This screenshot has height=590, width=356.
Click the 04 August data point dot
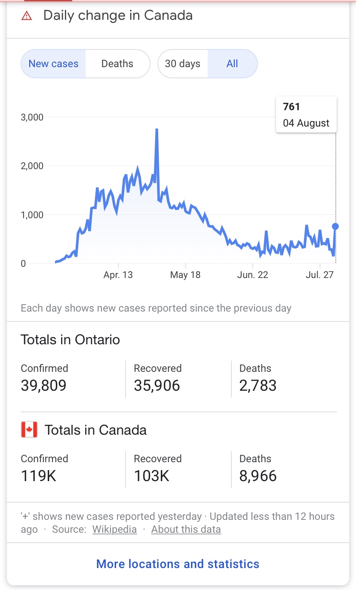click(x=335, y=226)
